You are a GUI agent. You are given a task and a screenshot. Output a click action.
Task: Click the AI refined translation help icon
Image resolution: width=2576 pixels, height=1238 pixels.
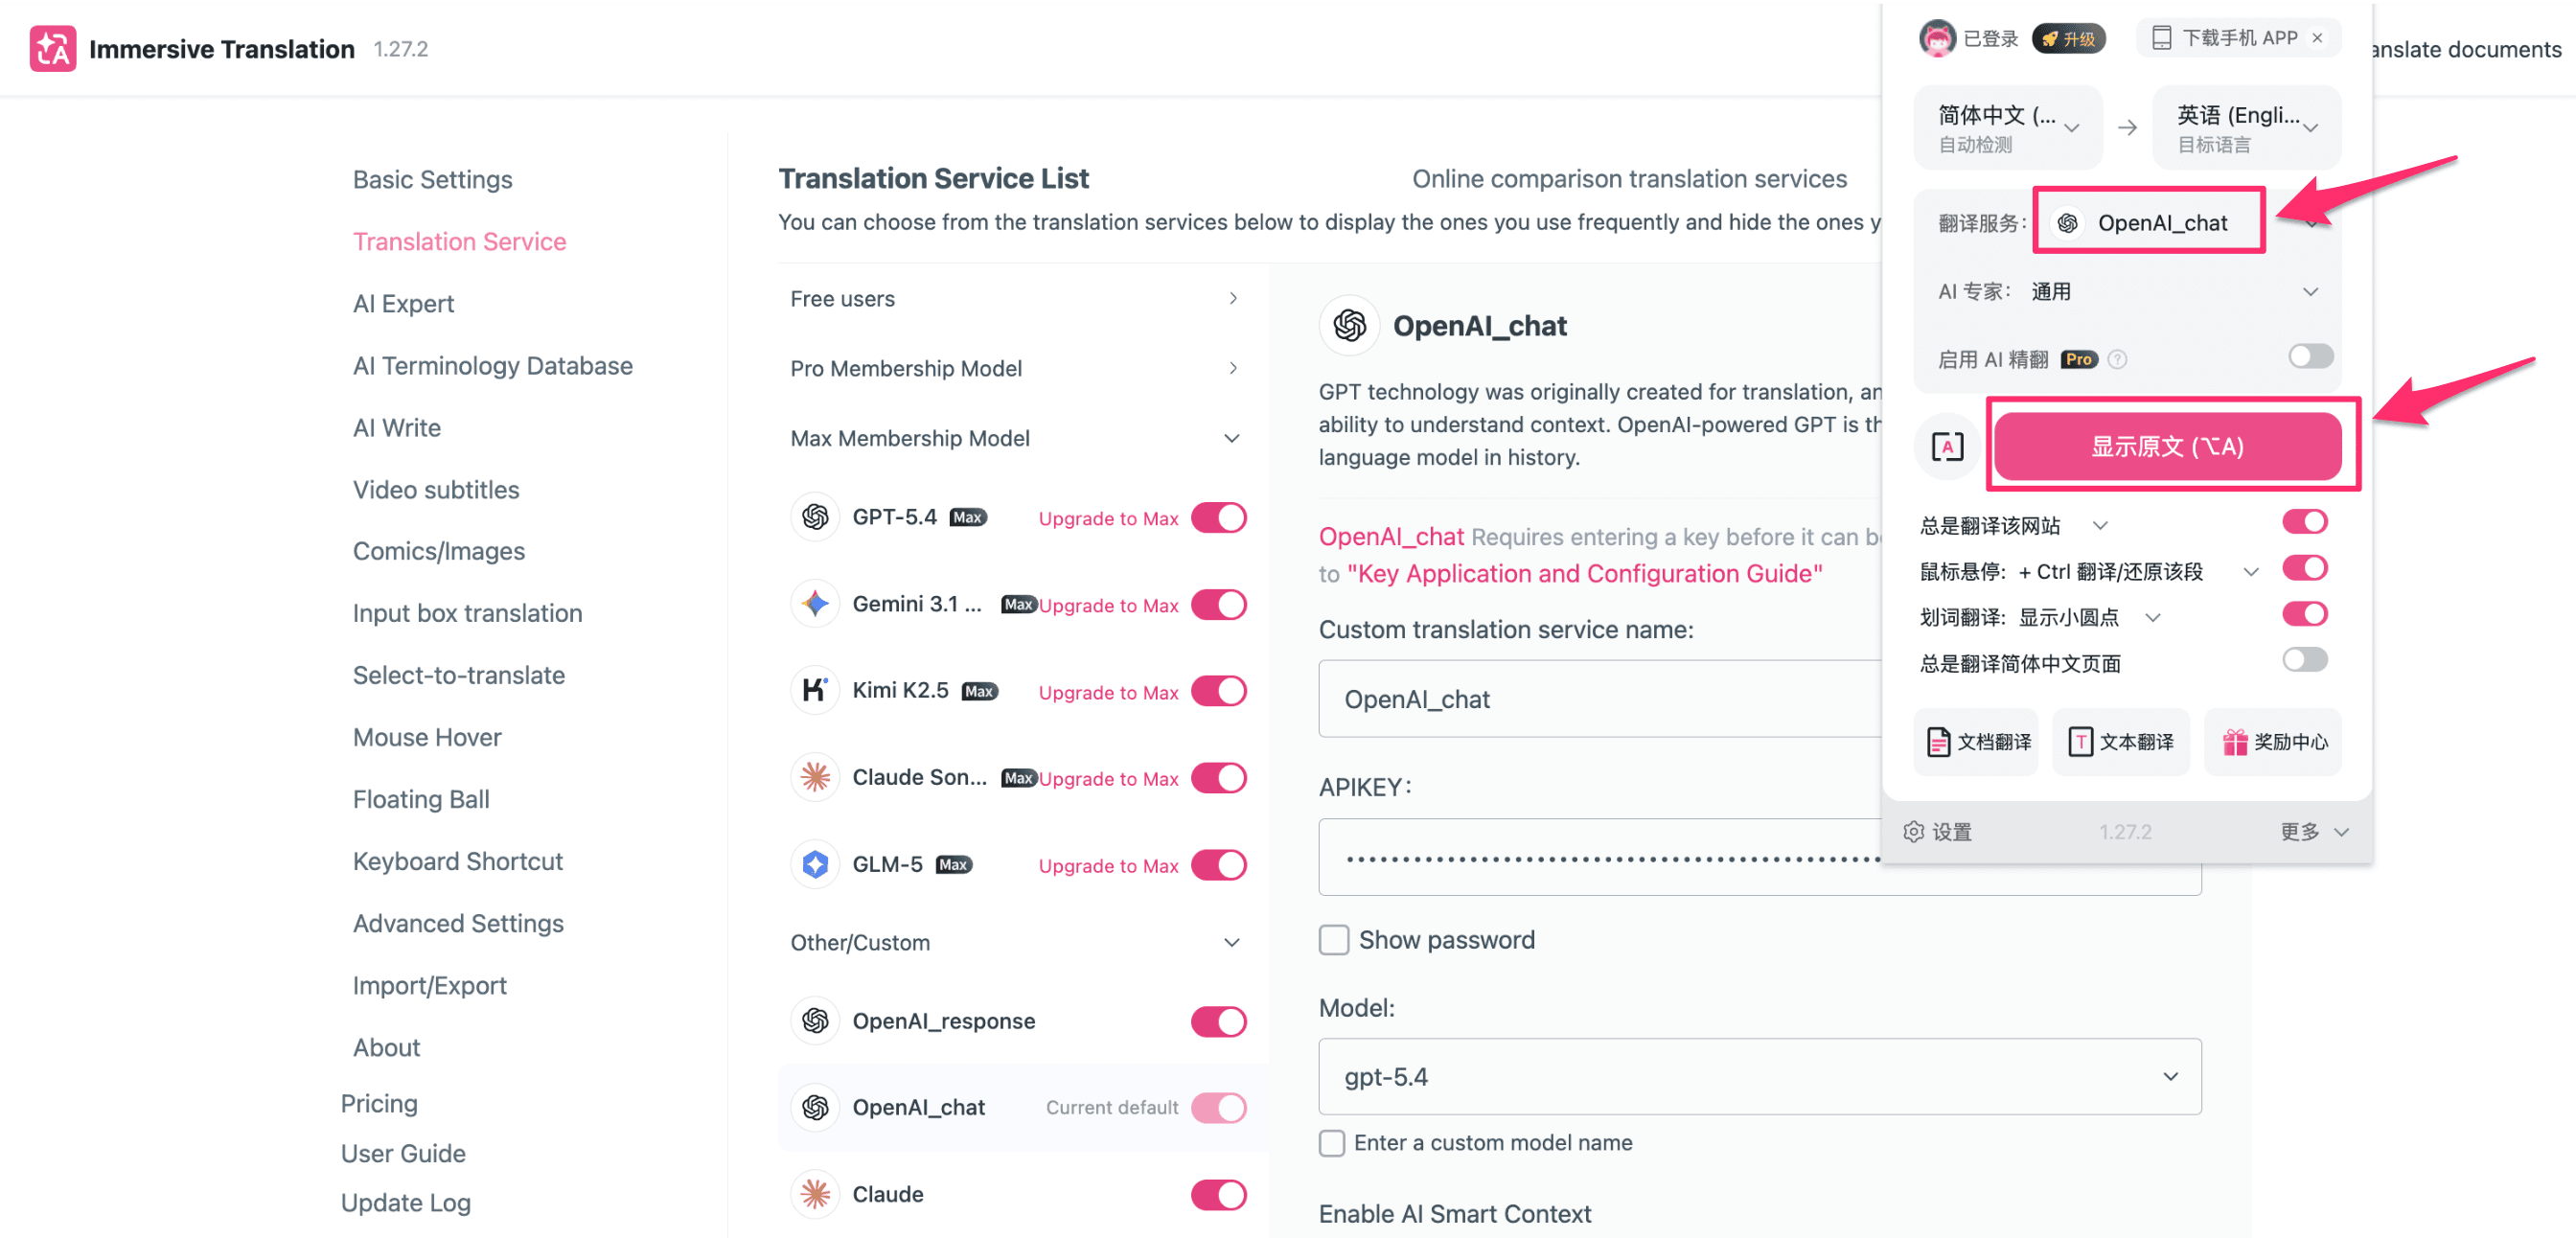[2117, 359]
